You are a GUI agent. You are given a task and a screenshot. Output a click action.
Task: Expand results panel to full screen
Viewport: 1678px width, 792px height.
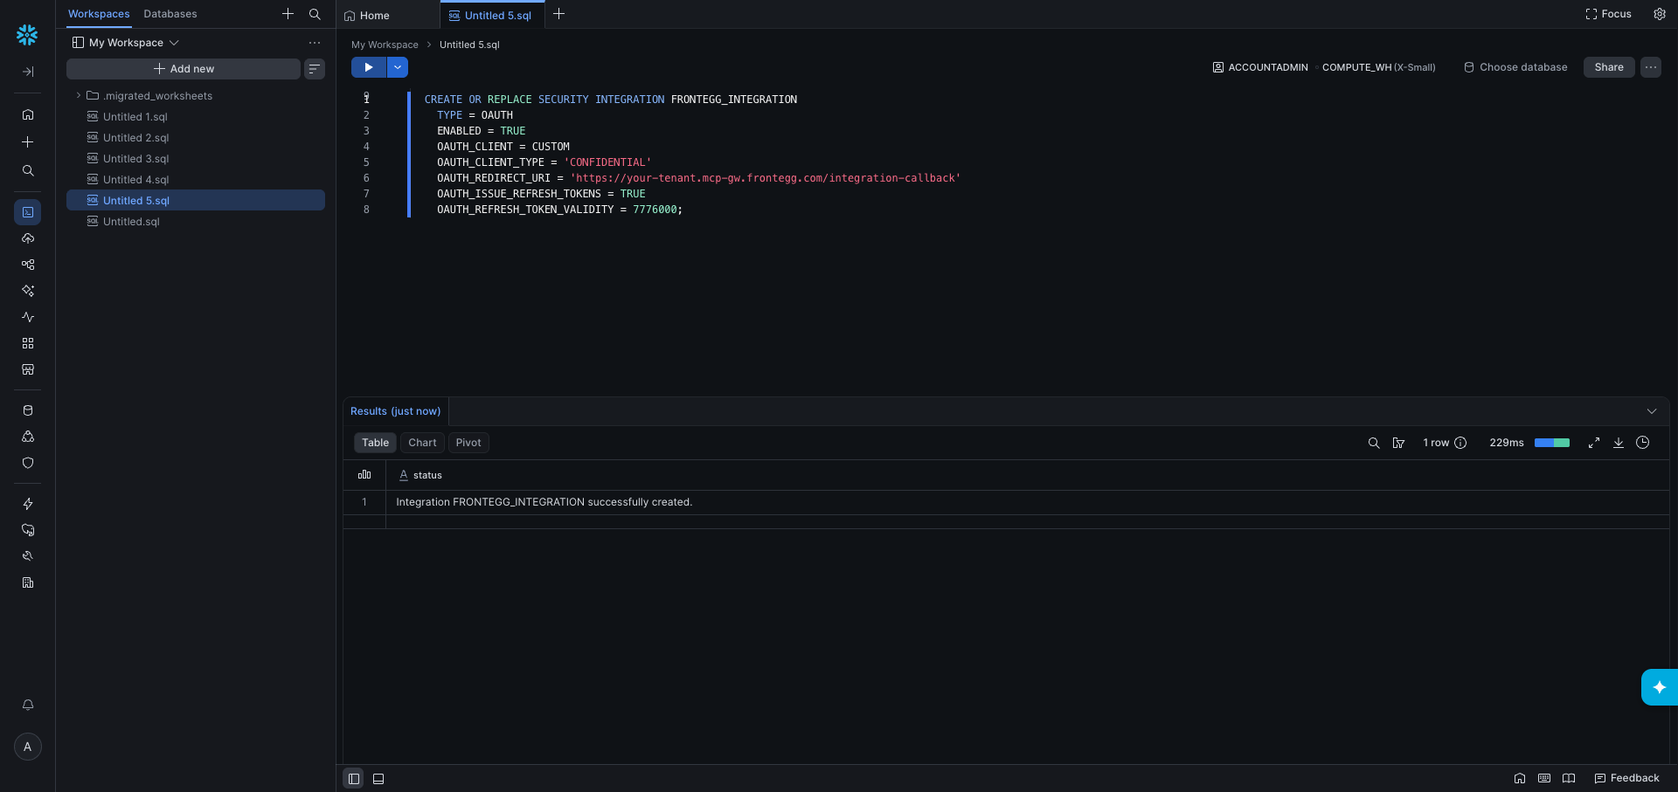click(1594, 443)
